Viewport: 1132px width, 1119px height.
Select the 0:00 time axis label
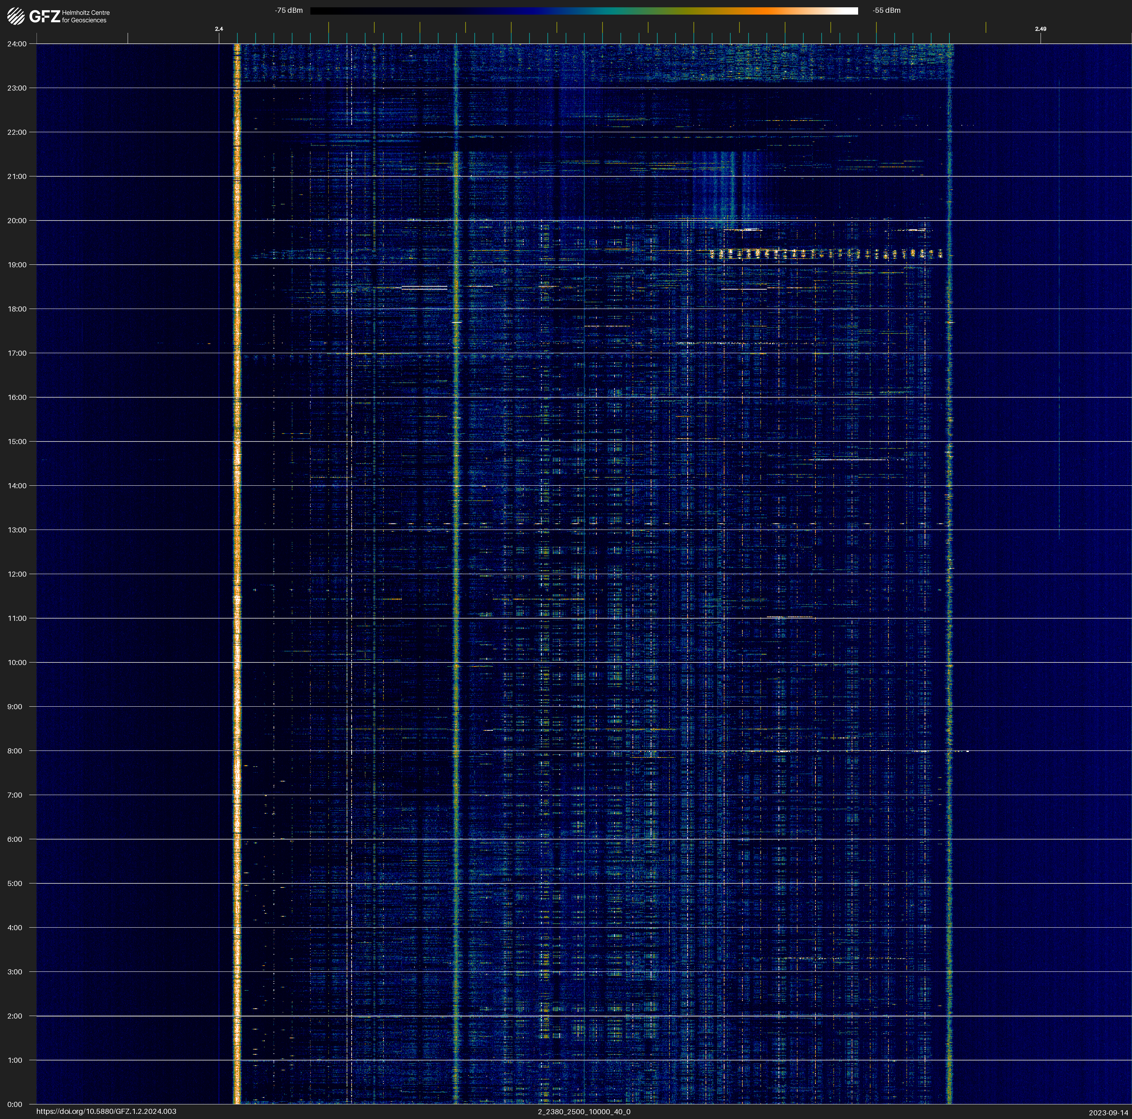[15, 1104]
